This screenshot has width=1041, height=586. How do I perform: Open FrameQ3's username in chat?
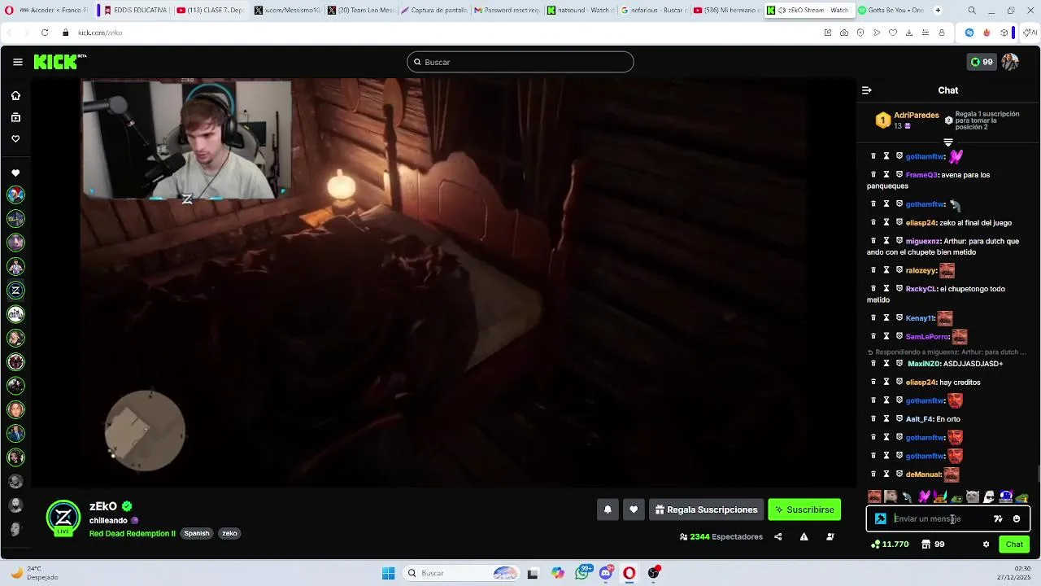tap(922, 175)
